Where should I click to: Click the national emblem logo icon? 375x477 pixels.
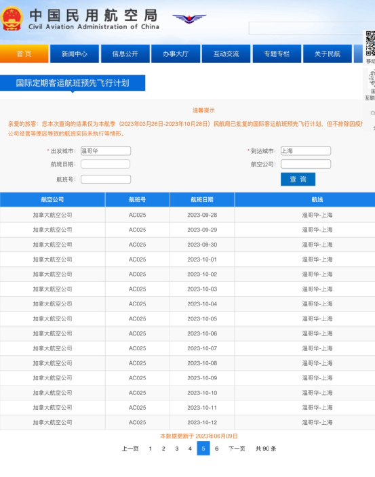(x=12, y=19)
